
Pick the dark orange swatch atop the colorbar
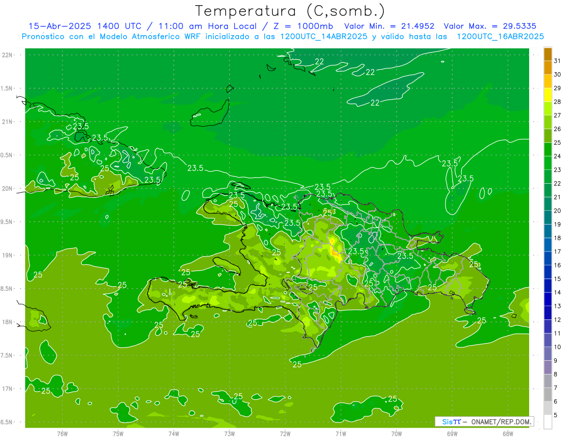(548, 54)
